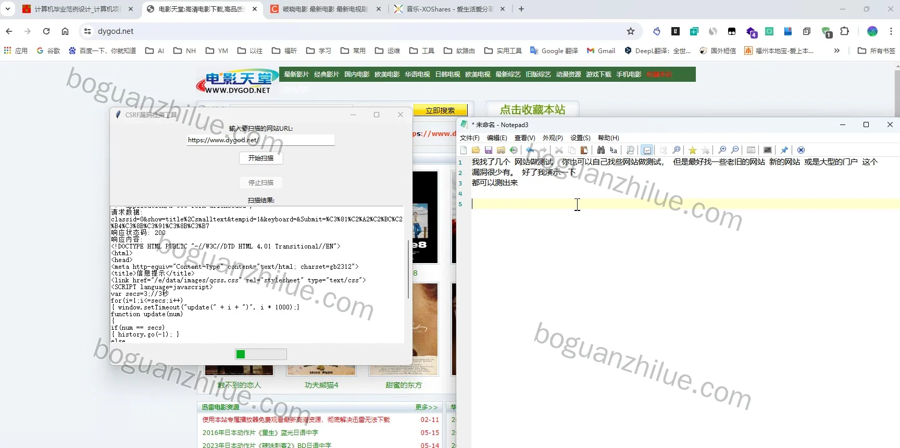900x448 pixels.
Task: Expand the AI bookmarks folder
Action: (x=155, y=51)
